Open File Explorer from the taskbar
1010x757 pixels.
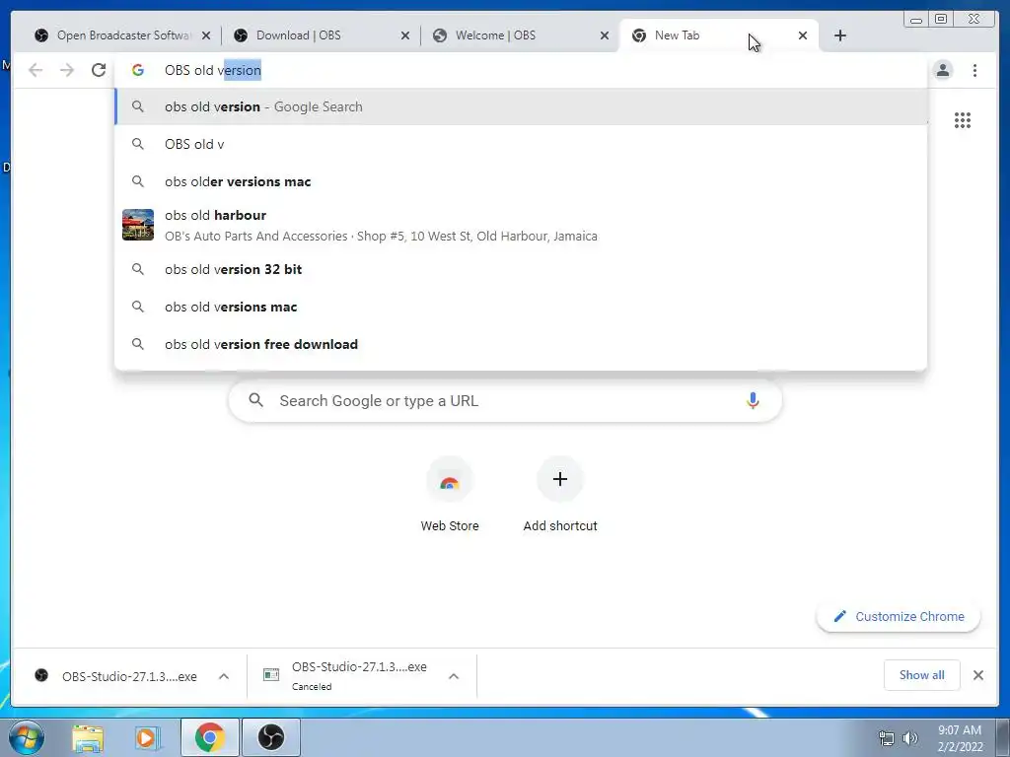click(88, 737)
